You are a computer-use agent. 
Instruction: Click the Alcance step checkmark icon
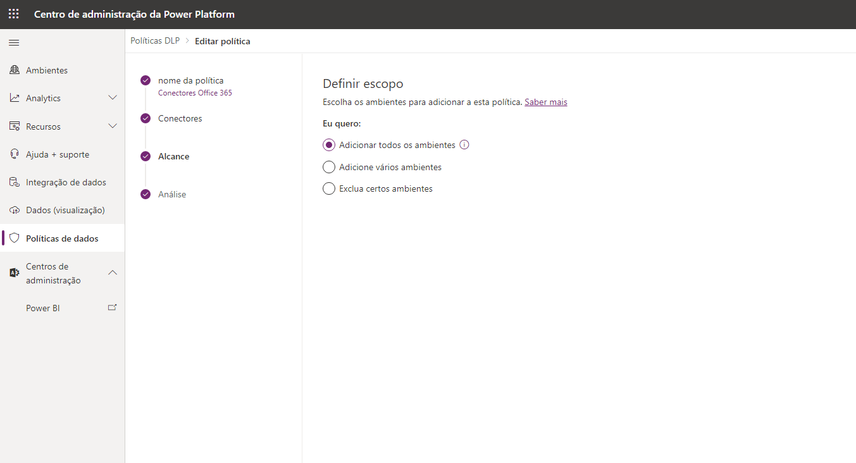click(x=146, y=156)
